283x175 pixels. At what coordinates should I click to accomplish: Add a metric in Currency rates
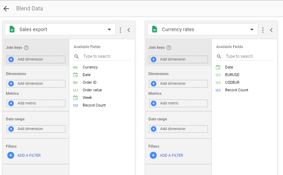tap(178, 103)
